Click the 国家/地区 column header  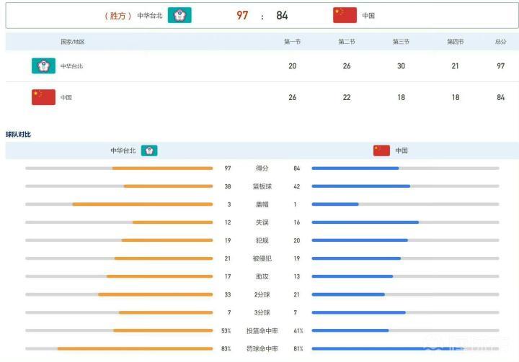point(72,42)
